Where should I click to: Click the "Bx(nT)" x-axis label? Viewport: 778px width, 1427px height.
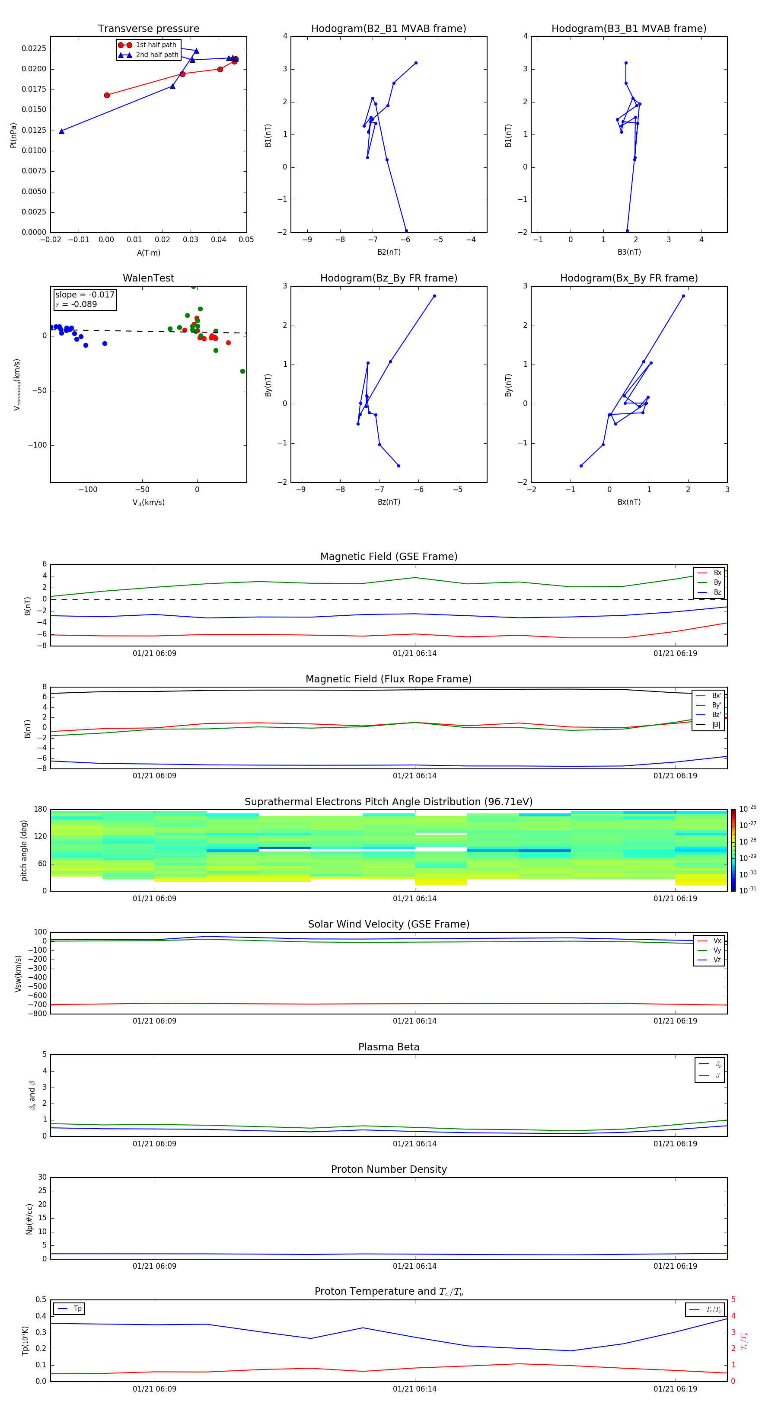tap(629, 502)
